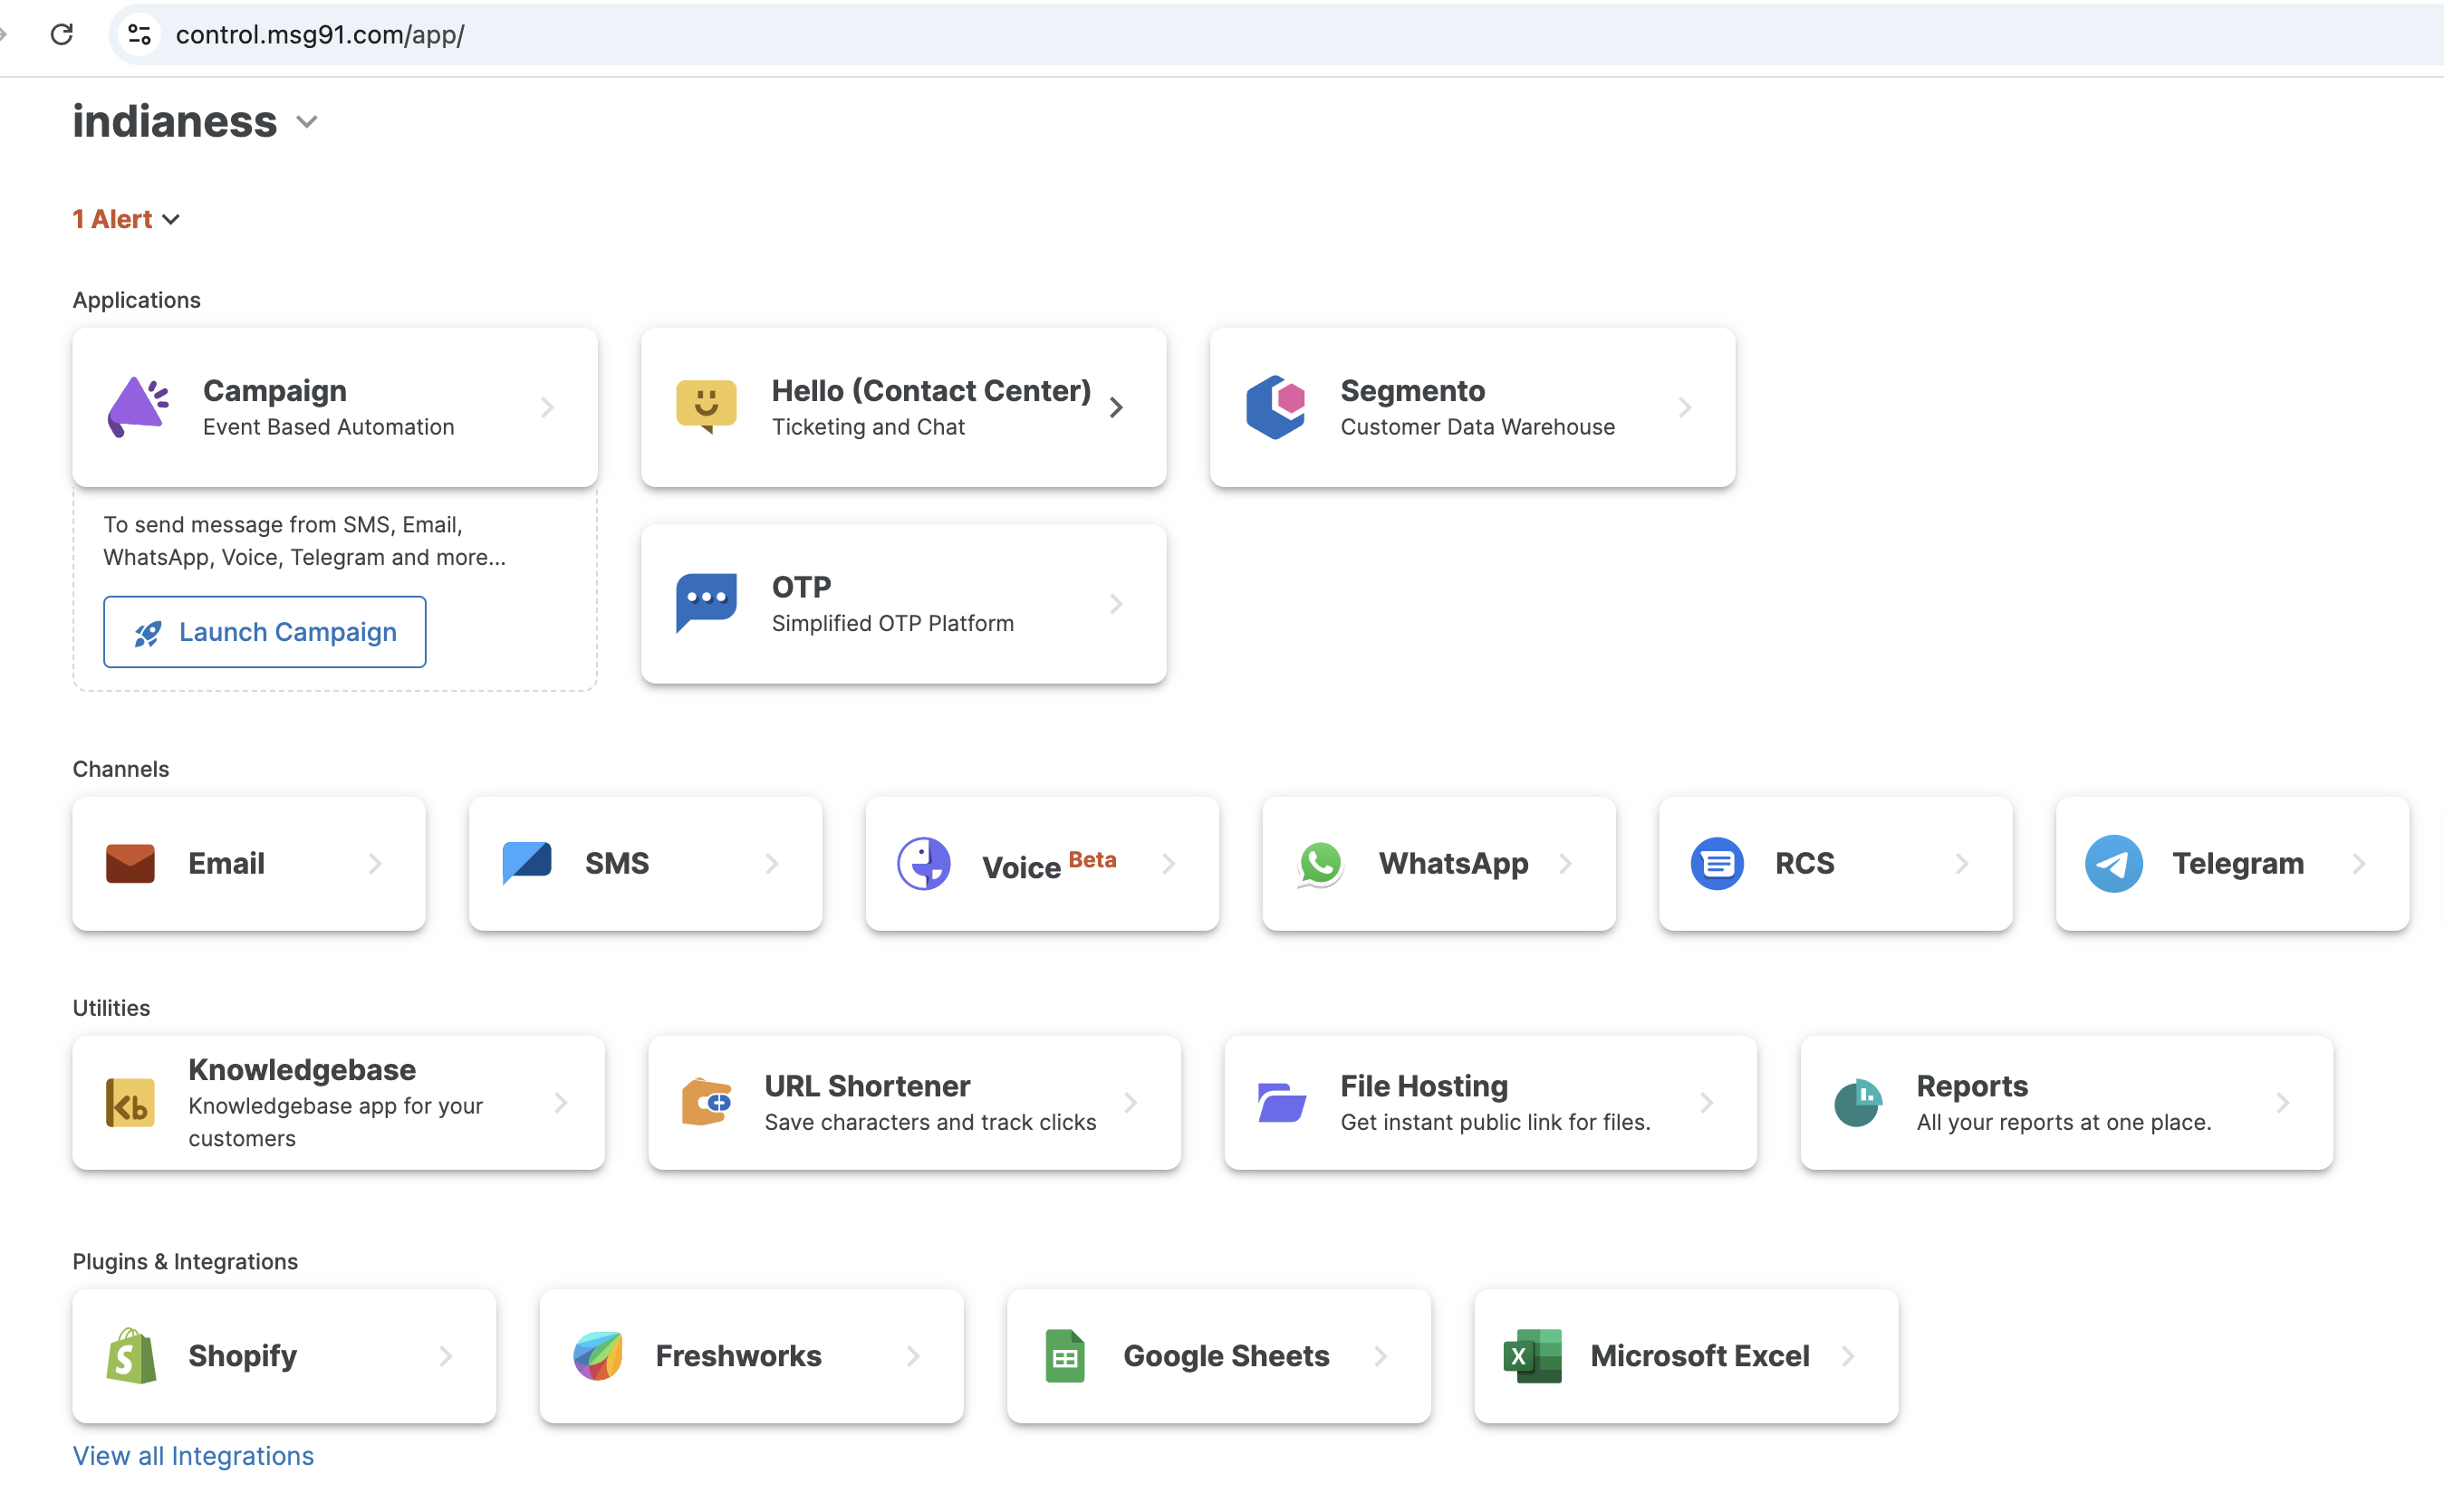Image resolution: width=2444 pixels, height=1512 pixels.
Task: Open the Freshworks integration label
Action: [738, 1355]
